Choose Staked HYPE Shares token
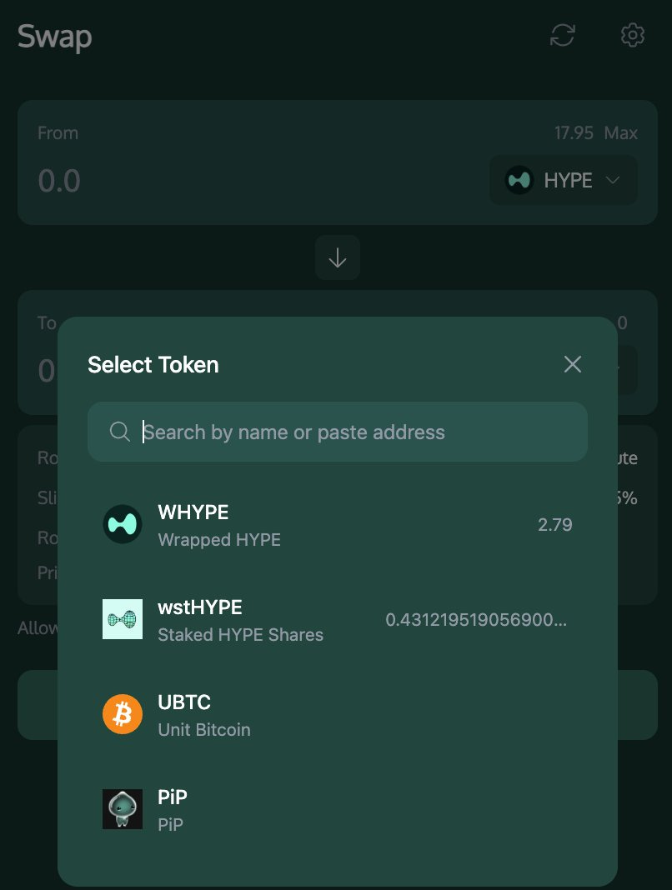The height and width of the screenshot is (890, 672). click(338, 619)
